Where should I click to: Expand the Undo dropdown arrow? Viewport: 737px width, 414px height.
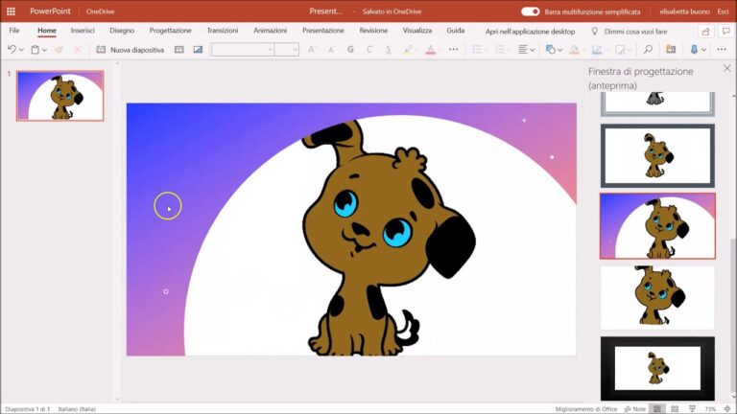click(22, 50)
